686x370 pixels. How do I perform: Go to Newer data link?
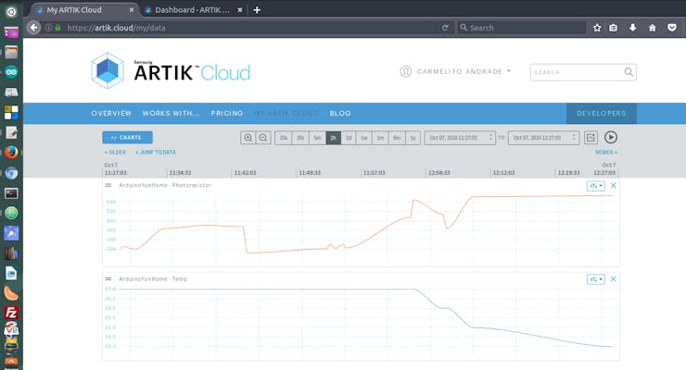[x=606, y=153]
